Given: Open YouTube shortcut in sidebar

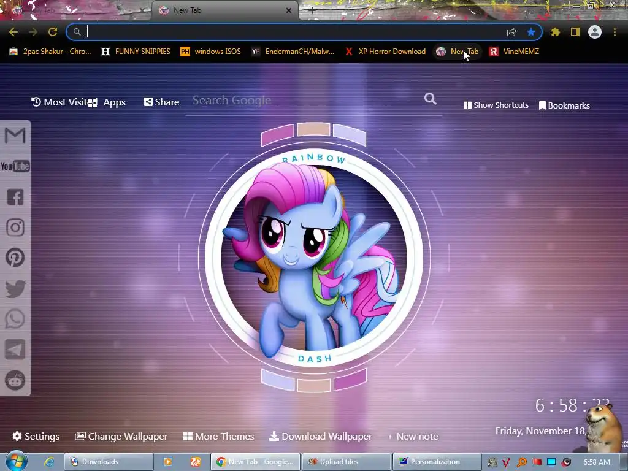Looking at the screenshot, I should (x=15, y=166).
